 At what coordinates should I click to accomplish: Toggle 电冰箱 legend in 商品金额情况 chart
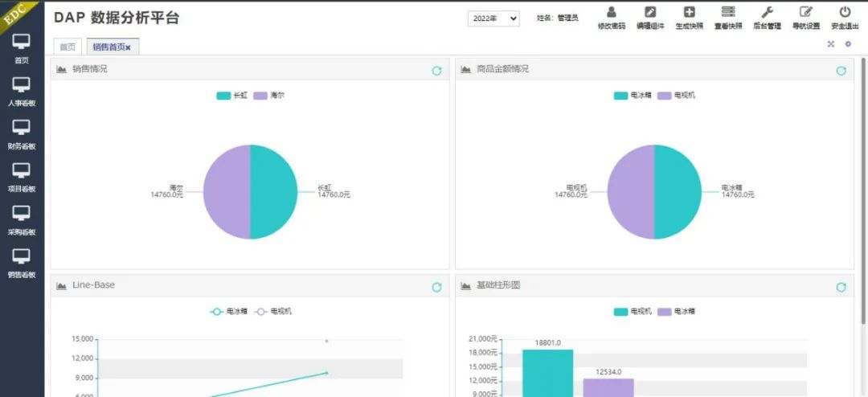pos(634,96)
